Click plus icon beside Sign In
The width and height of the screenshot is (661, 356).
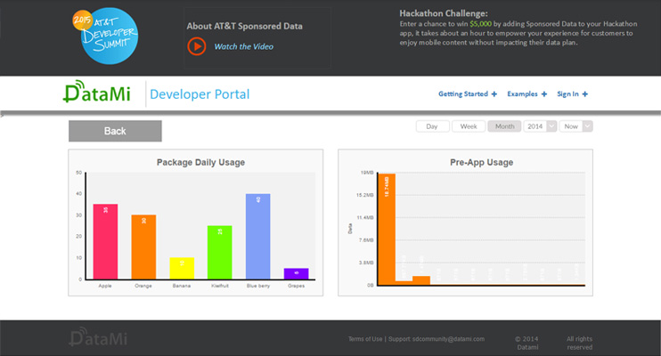click(585, 94)
